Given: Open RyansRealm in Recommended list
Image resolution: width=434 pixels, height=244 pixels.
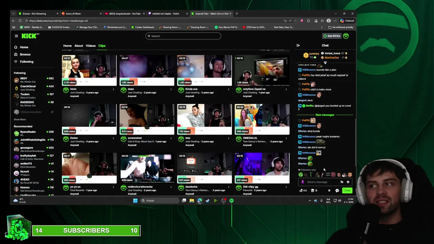Looking at the screenshot, I should pyautogui.click(x=34, y=133).
